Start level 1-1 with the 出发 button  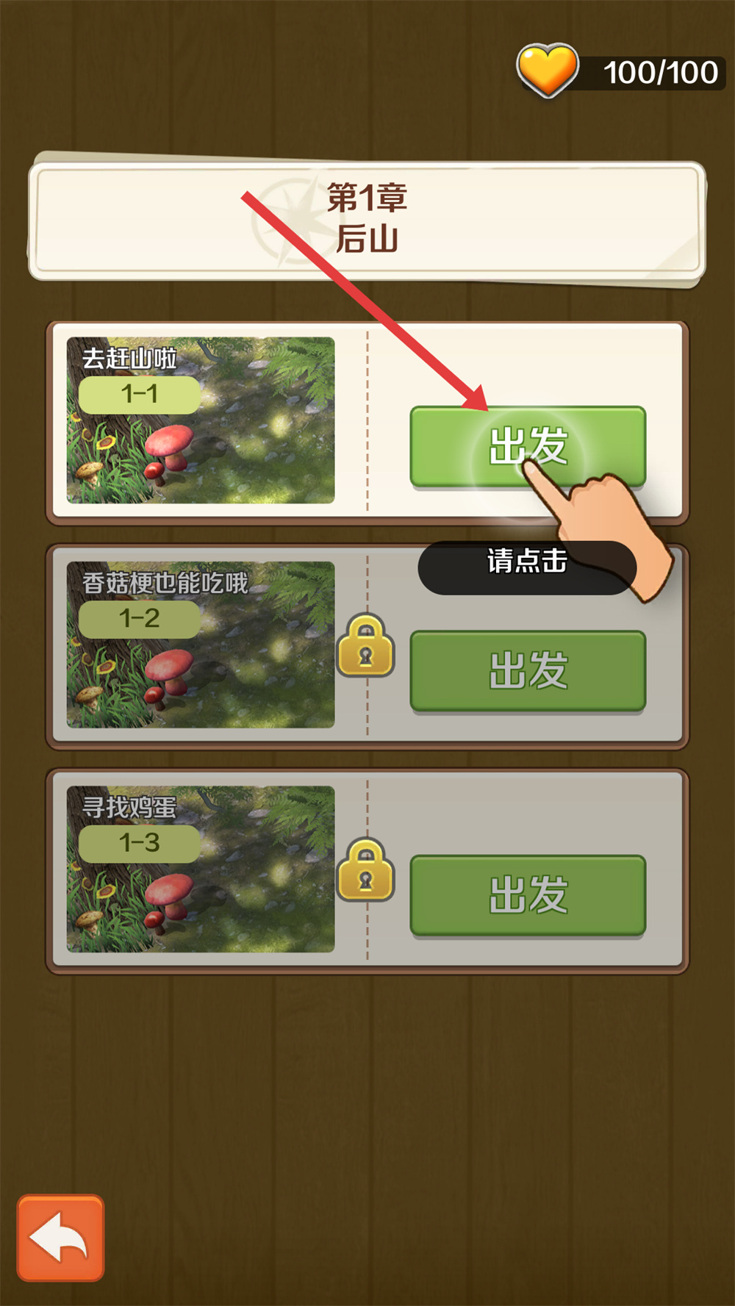[x=528, y=447]
